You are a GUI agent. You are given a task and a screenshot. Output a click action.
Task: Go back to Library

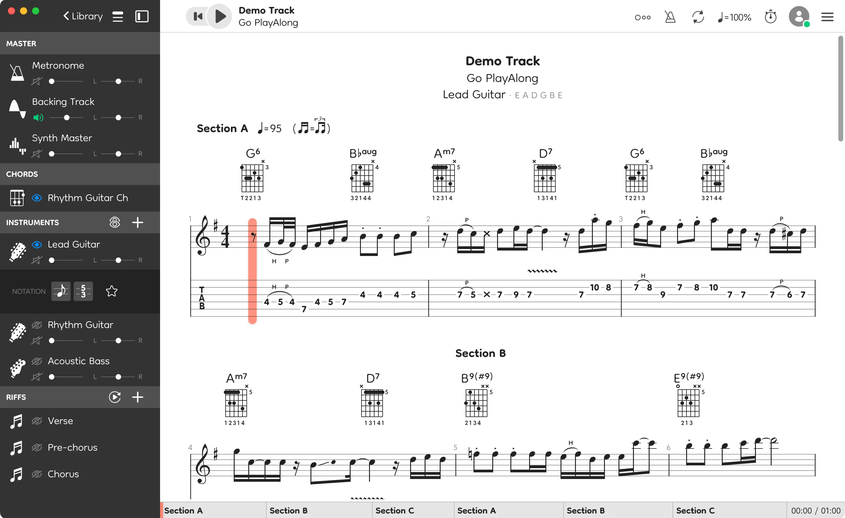83,16
